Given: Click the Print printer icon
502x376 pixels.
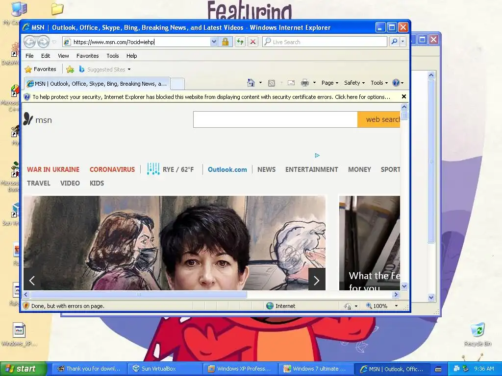Looking at the screenshot, I should 305,83.
